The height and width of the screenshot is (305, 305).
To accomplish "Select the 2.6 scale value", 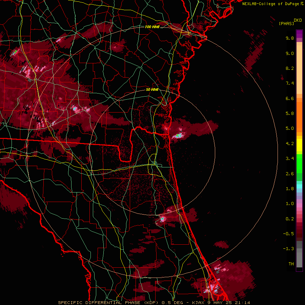I will pyautogui.click(x=290, y=174).
